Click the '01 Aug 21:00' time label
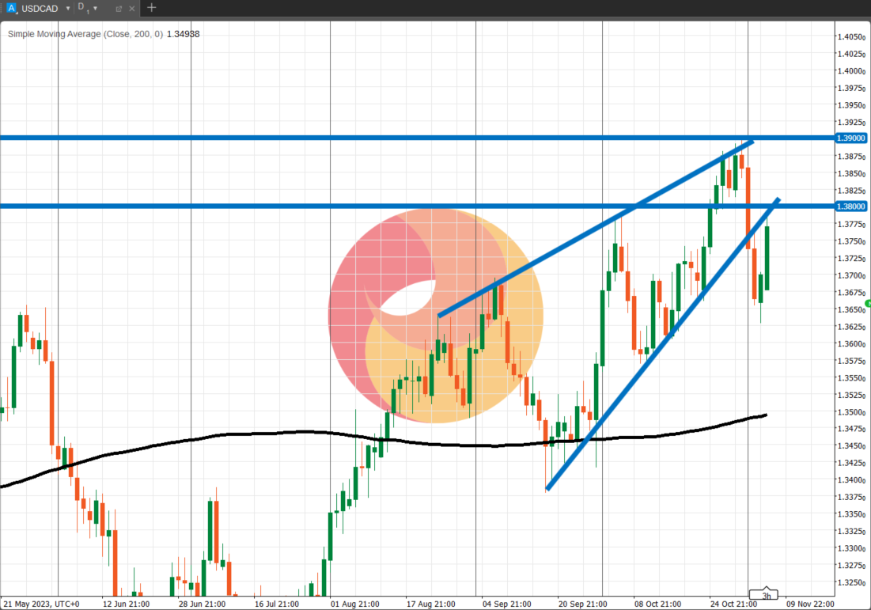Image resolution: width=871 pixels, height=610 pixels. (x=355, y=604)
